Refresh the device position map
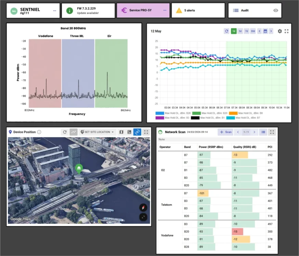The width and height of the screenshot is (299, 256). coord(65,132)
